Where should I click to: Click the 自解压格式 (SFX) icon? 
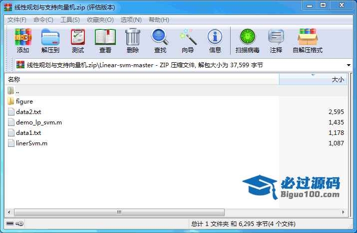click(308, 37)
